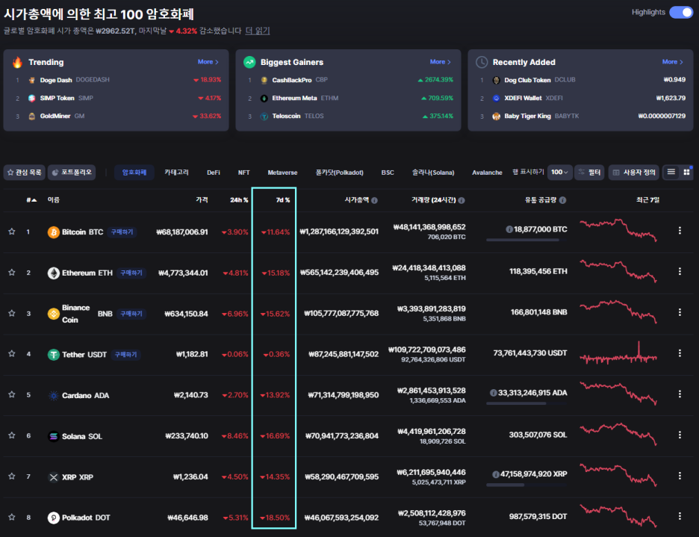Click the Solana coin logo
Image resolution: width=699 pixels, height=537 pixels.
(x=54, y=436)
